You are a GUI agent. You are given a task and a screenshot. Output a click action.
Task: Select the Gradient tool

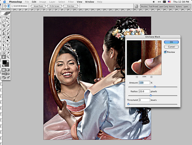pyautogui.click(x=8, y=37)
